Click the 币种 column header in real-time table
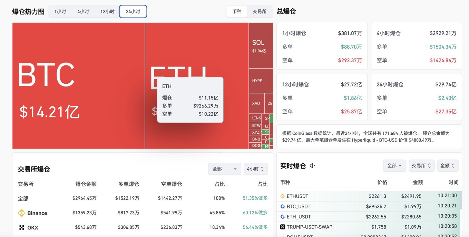 (x=285, y=182)
